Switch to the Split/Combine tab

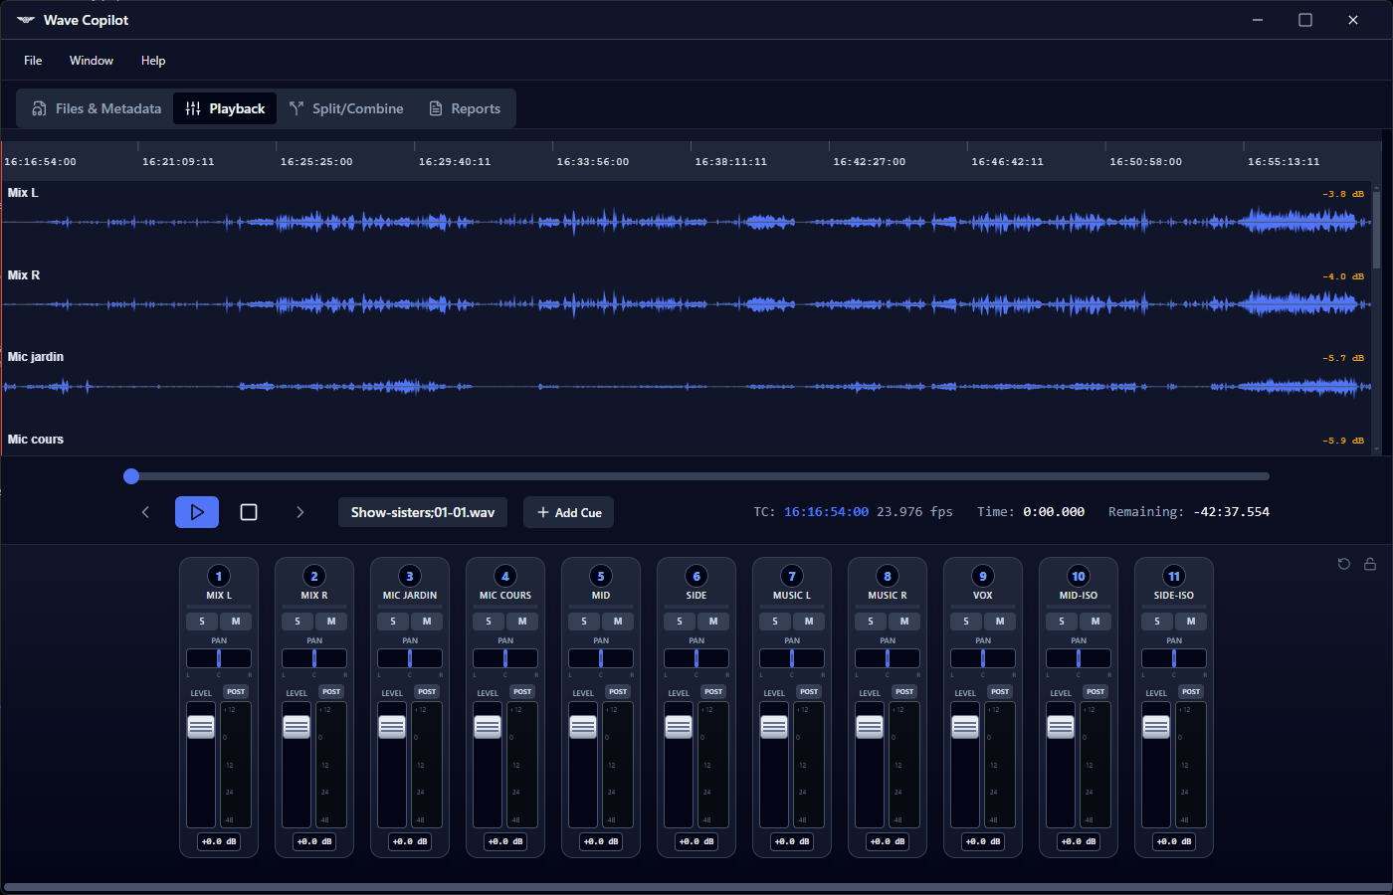tap(346, 108)
